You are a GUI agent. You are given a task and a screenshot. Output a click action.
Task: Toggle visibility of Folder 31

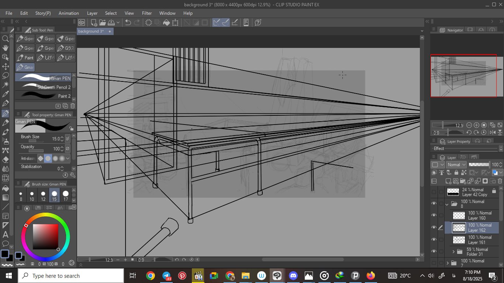pos(434,252)
